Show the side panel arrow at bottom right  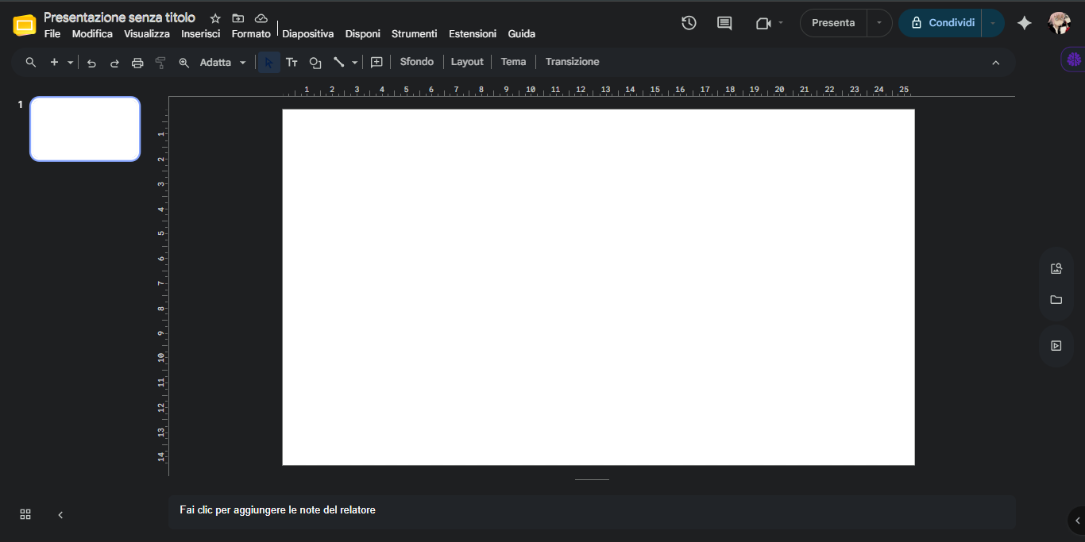point(1078,521)
